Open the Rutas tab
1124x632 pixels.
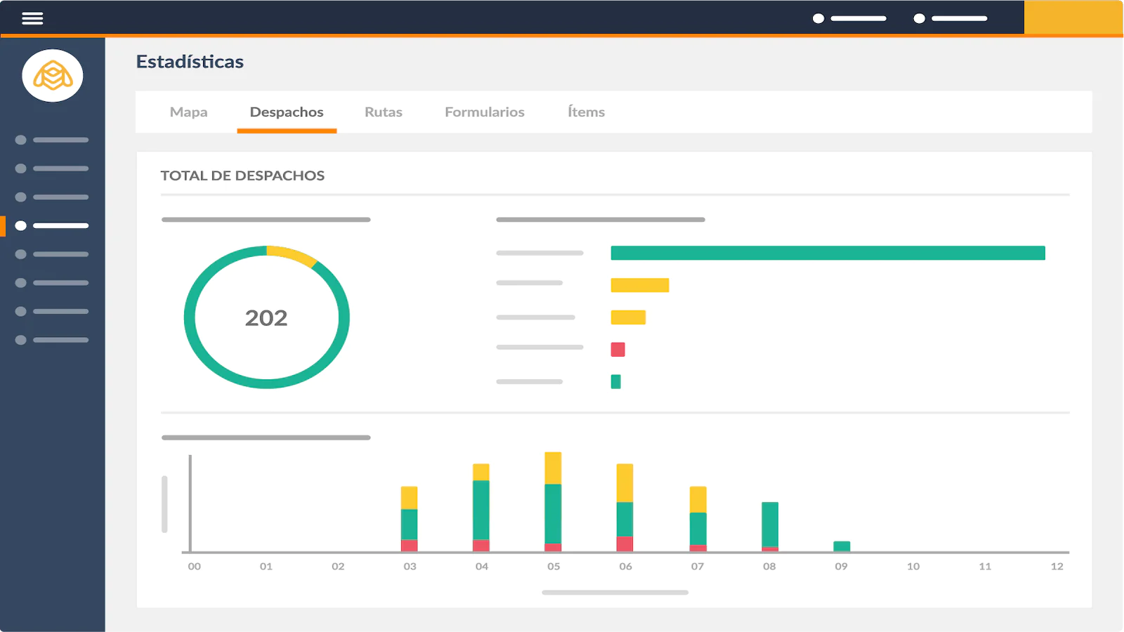(x=384, y=112)
